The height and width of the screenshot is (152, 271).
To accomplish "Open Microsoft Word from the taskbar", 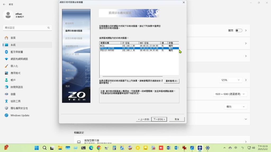I will [x=169, y=148].
